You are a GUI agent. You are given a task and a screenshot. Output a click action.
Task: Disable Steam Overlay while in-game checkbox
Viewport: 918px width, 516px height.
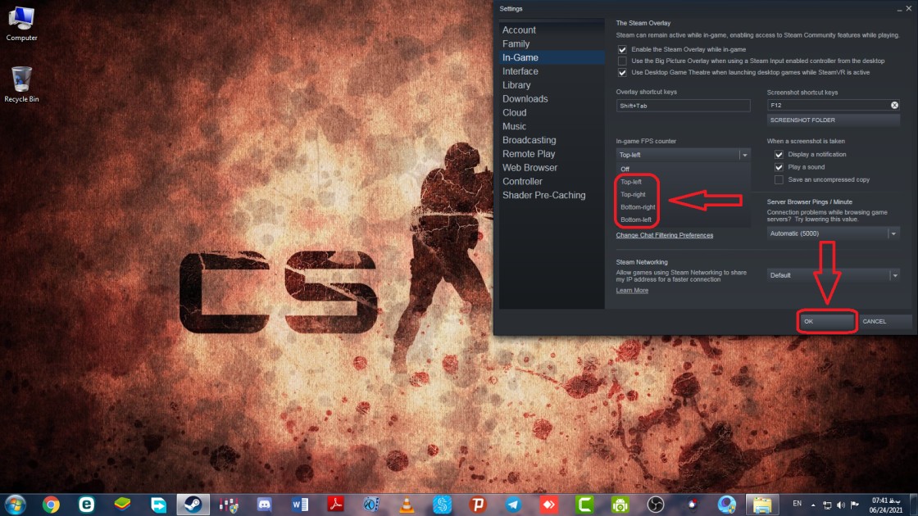click(622, 50)
